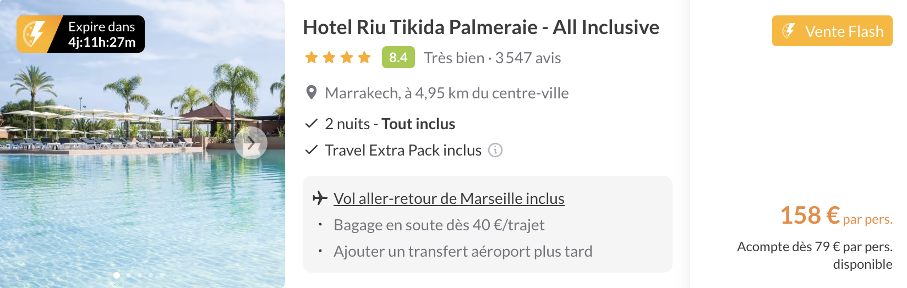The width and height of the screenshot is (907, 288).
Task: Select the first carousel dot on the photo
Action: click(117, 275)
